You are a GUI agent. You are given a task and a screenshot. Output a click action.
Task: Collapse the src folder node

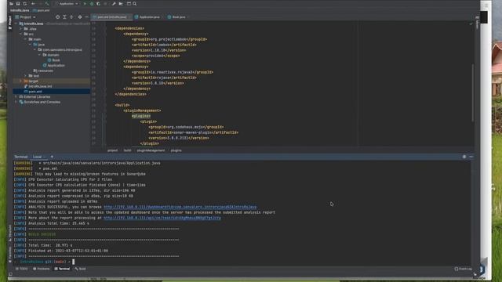[x=21, y=34]
